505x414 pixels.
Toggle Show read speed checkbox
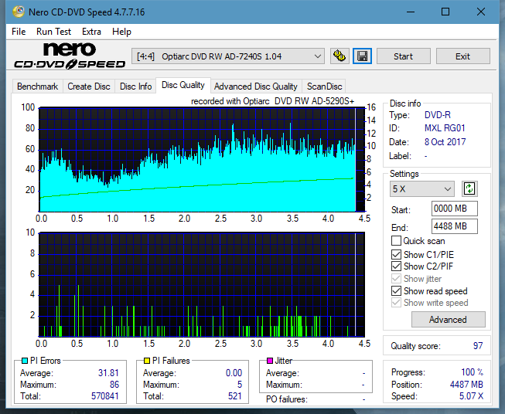(396, 290)
